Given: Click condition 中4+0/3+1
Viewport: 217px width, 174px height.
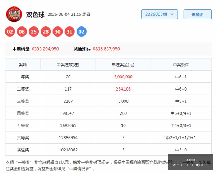Looking at the screenshot, I should [181, 125].
